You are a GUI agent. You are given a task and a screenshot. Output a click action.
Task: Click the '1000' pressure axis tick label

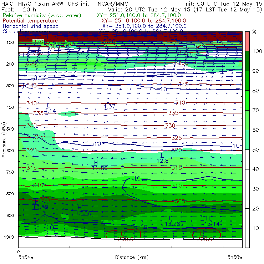coord(9,237)
